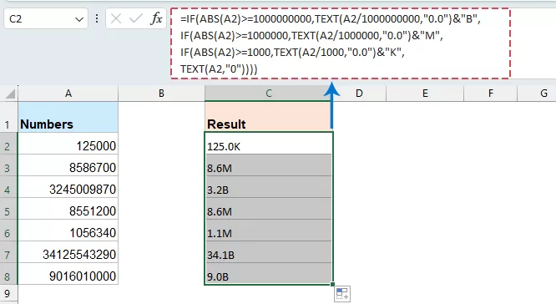Click result cell showing 34.1B
The width and height of the screenshot is (556, 304).
pos(269,252)
